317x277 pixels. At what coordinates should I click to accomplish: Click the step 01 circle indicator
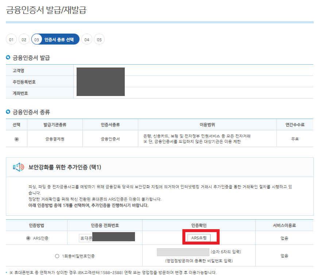tap(11, 39)
